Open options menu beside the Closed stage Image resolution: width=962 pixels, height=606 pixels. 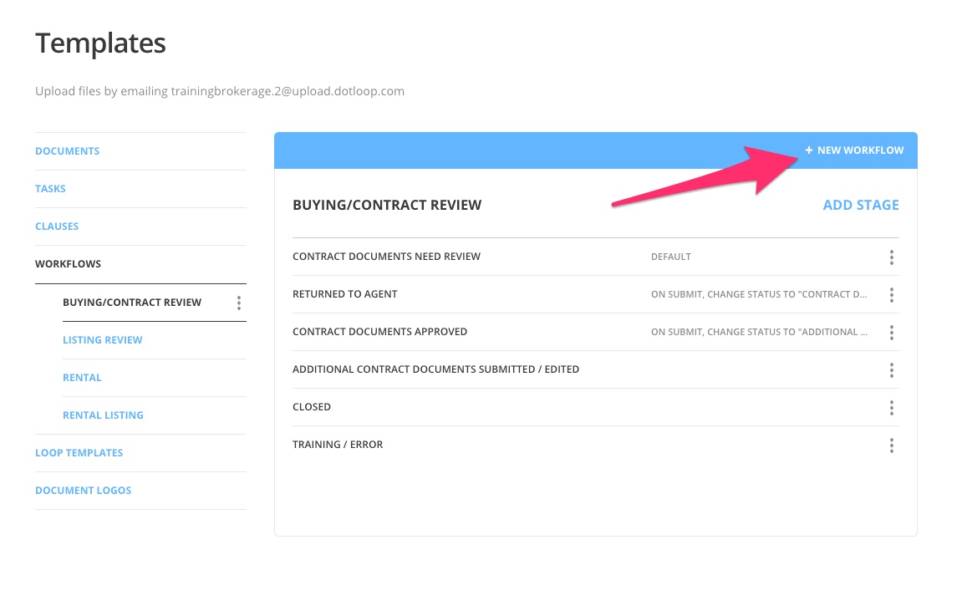[891, 407]
